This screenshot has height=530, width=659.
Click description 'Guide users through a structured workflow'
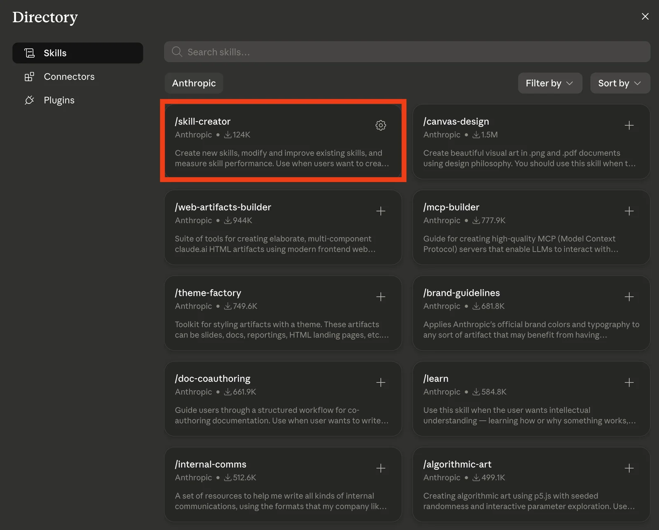pos(282,415)
